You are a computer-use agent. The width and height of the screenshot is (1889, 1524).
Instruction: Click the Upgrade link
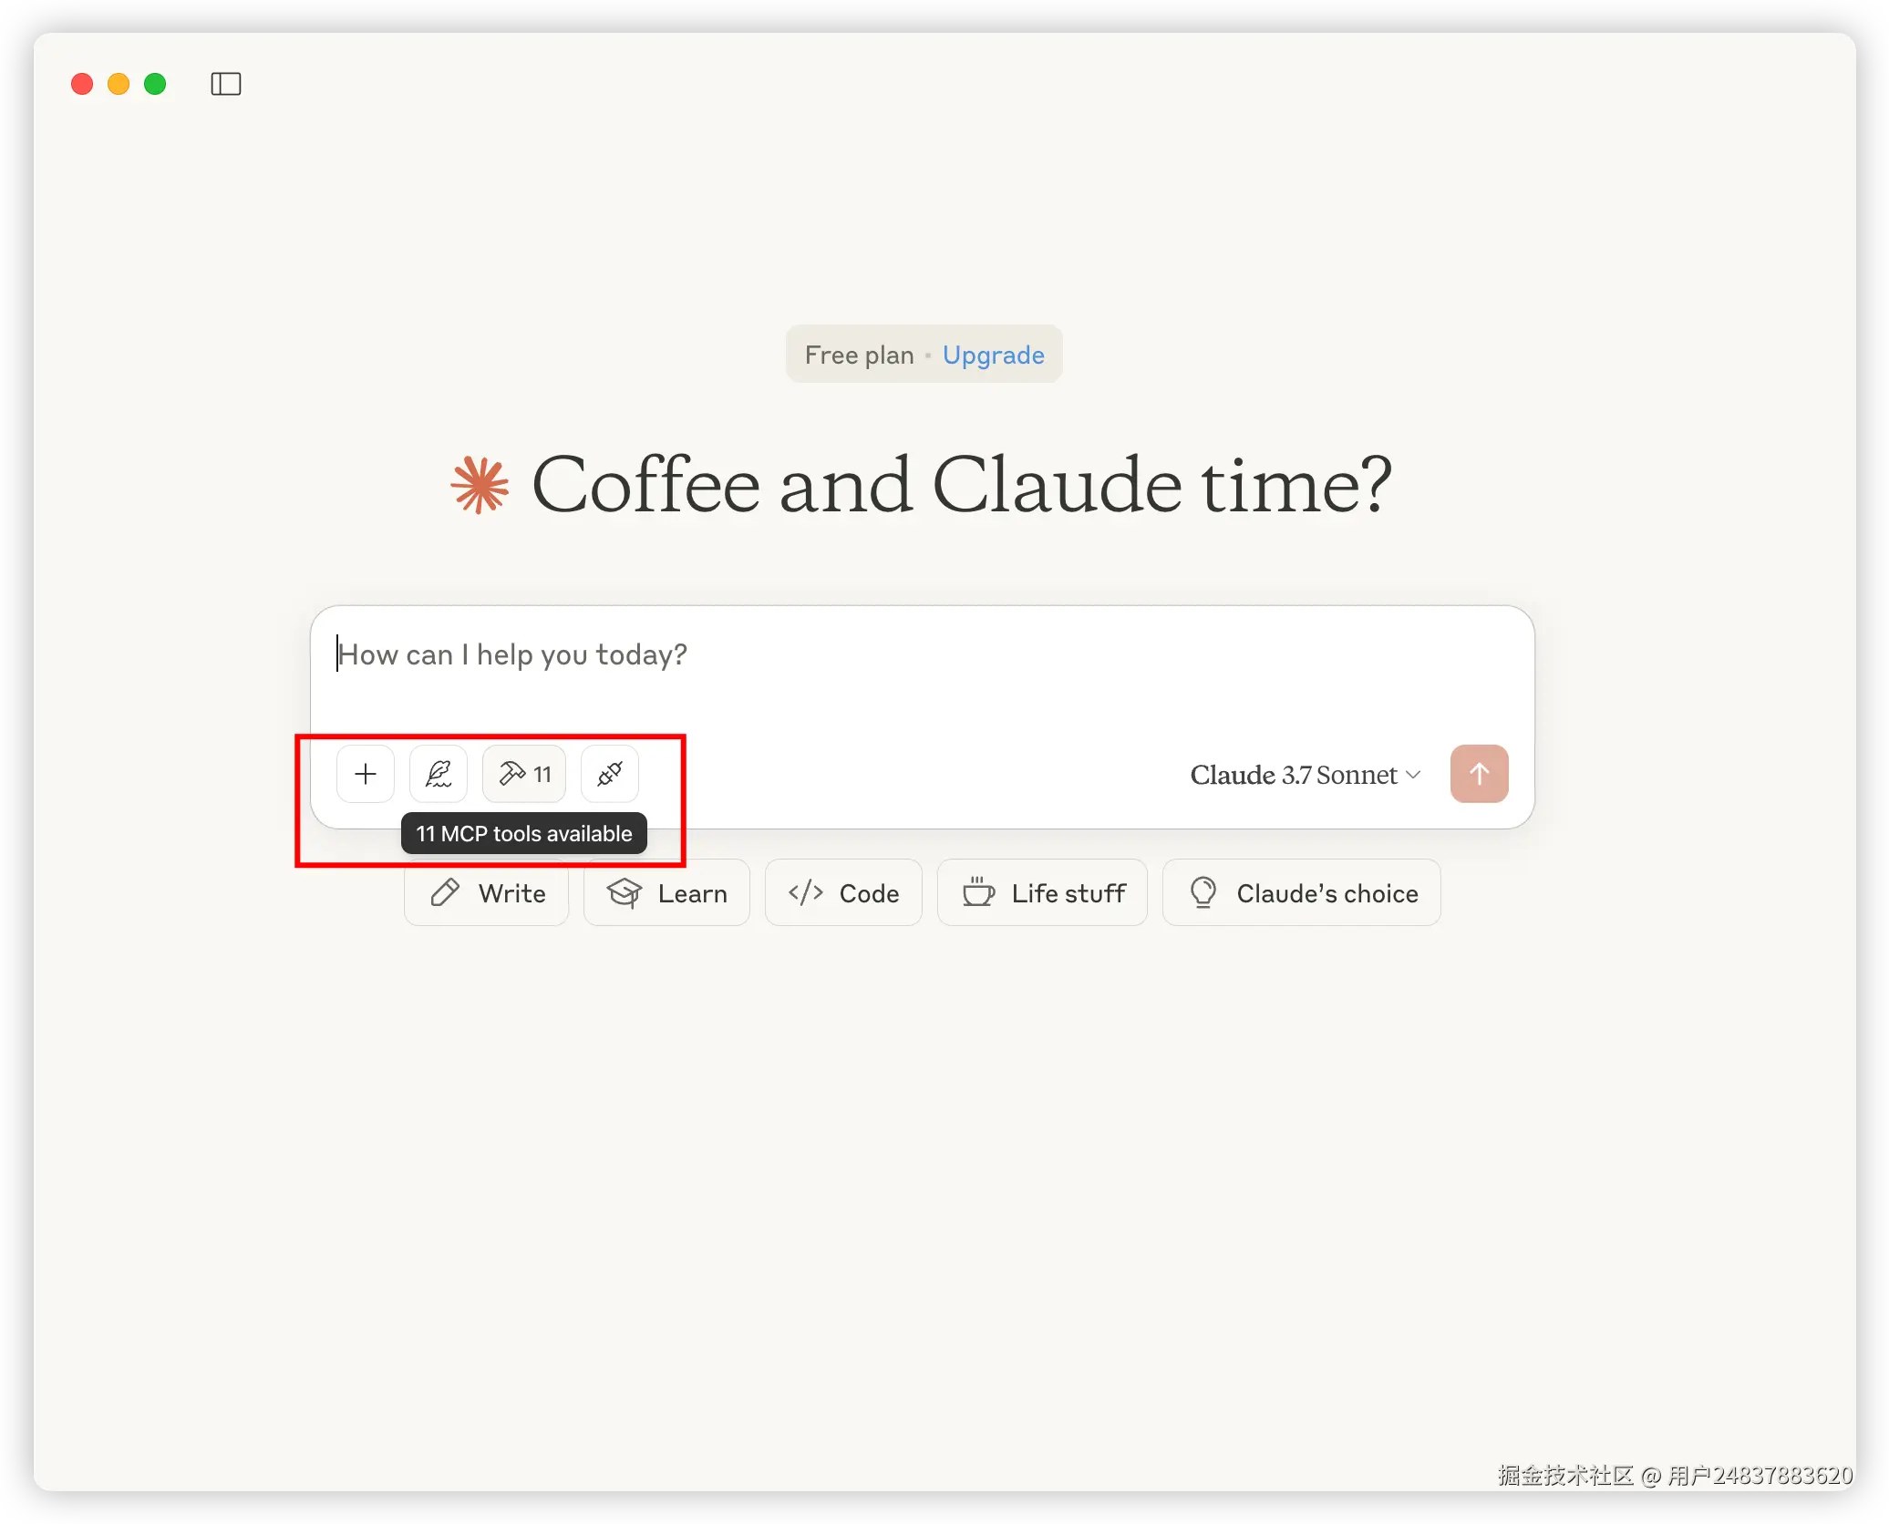tap(994, 355)
